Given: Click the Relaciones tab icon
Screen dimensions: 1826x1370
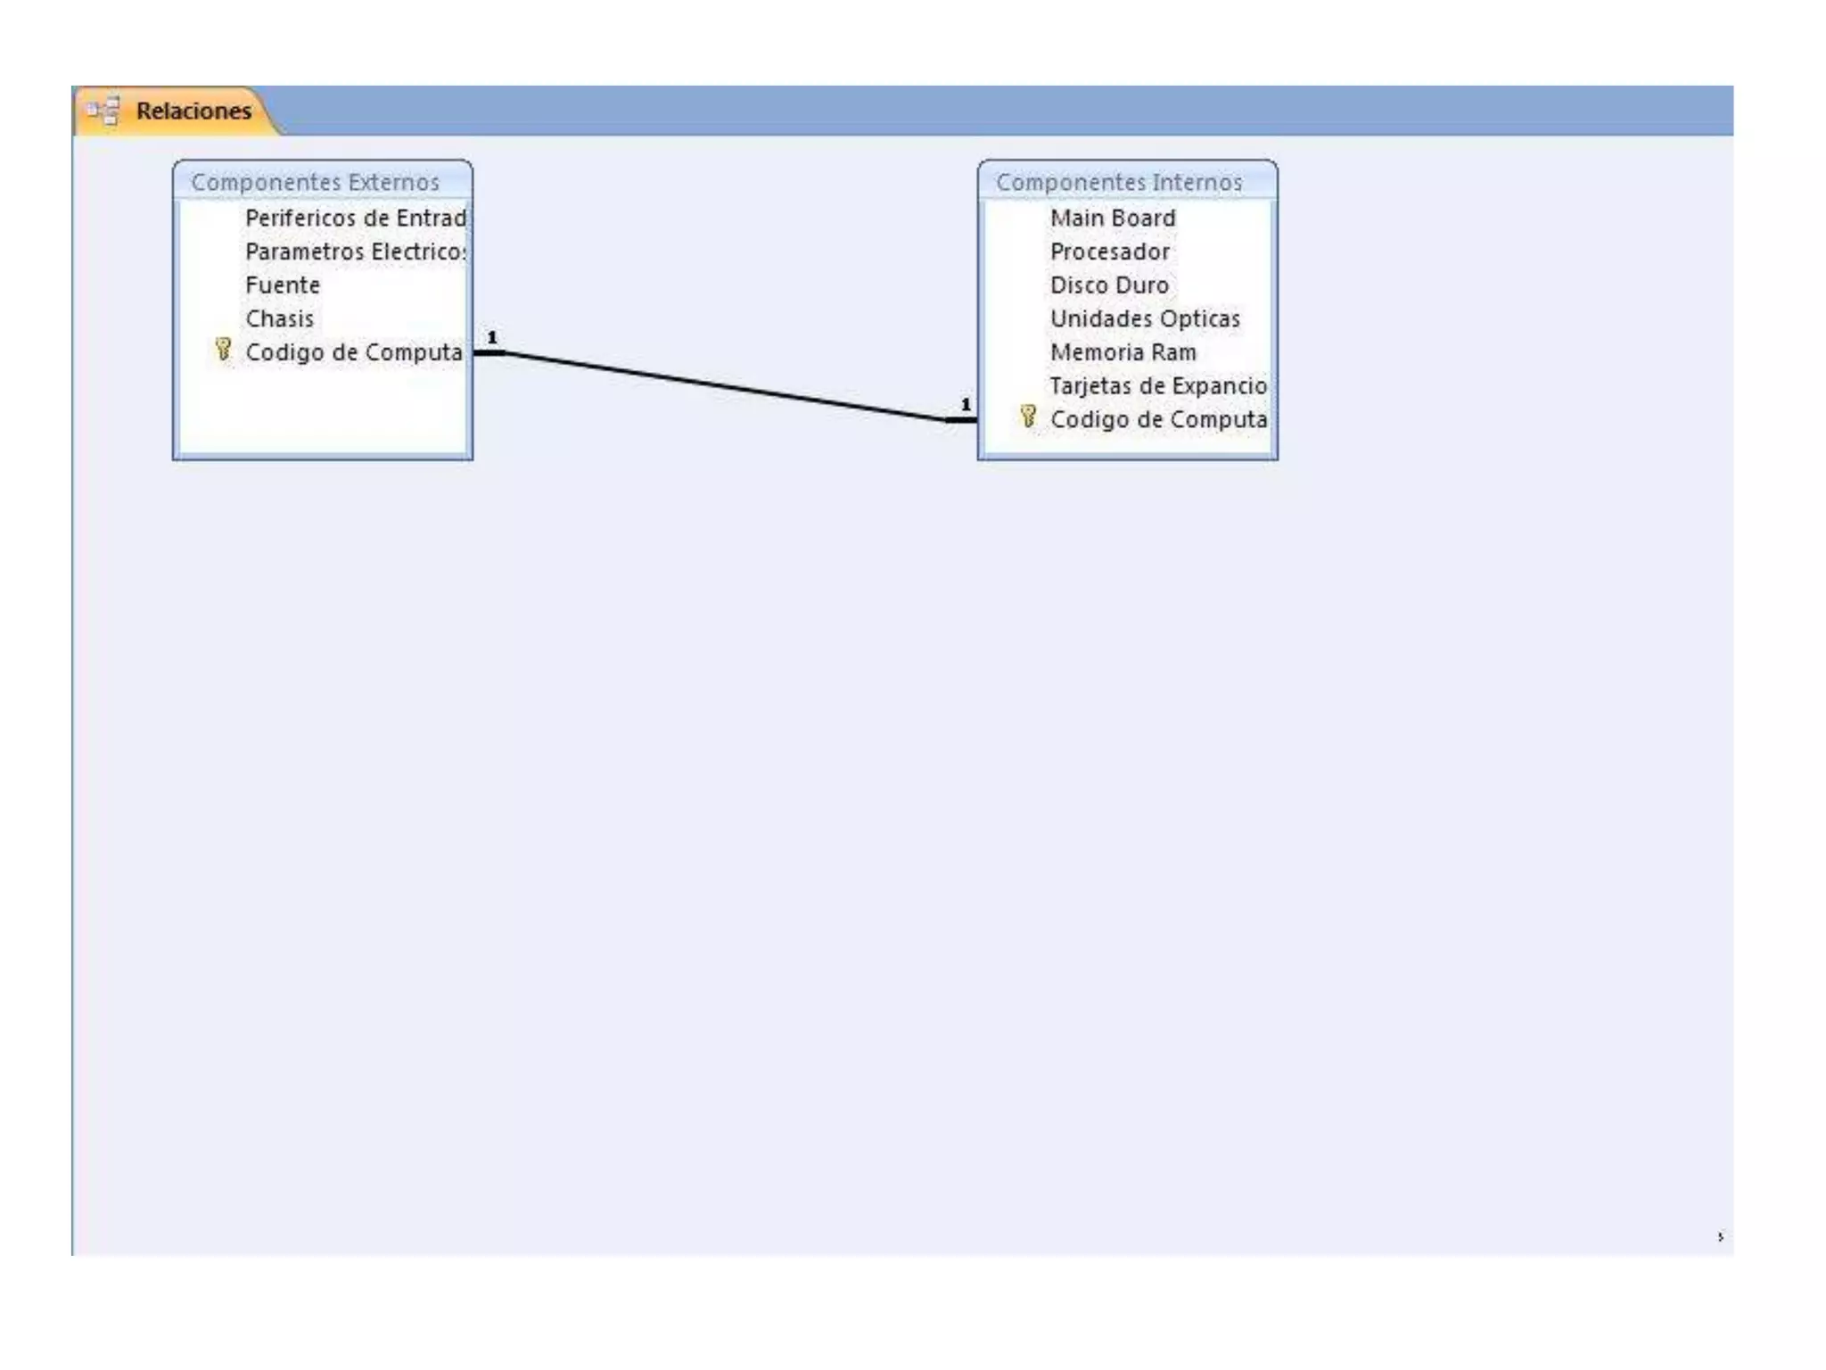Looking at the screenshot, I should [x=103, y=111].
